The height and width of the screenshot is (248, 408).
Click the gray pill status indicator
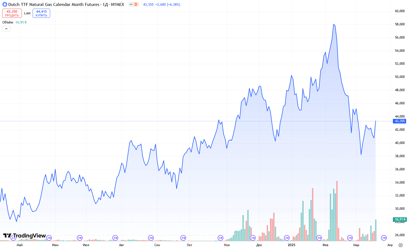[131, 4]
